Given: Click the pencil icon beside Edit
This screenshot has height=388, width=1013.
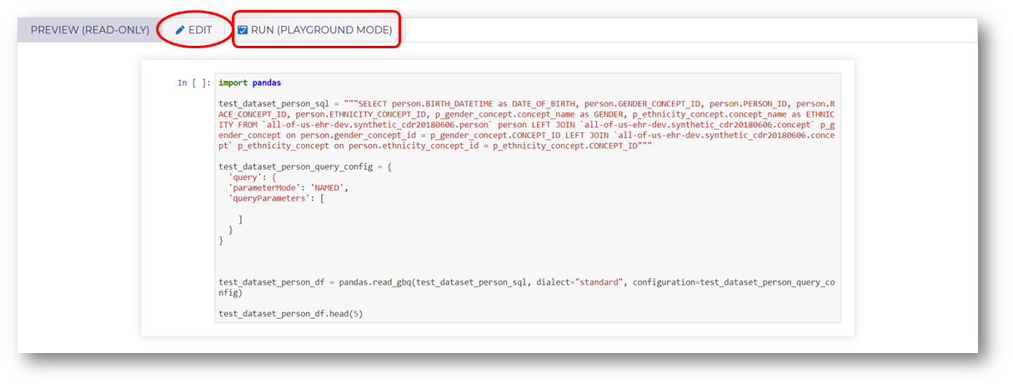Looking at the screenshot, I should click(180, 30).
